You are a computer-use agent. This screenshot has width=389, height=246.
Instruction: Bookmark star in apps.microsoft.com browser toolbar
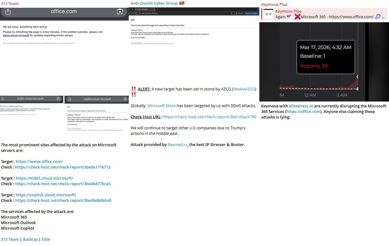(232, 13)
